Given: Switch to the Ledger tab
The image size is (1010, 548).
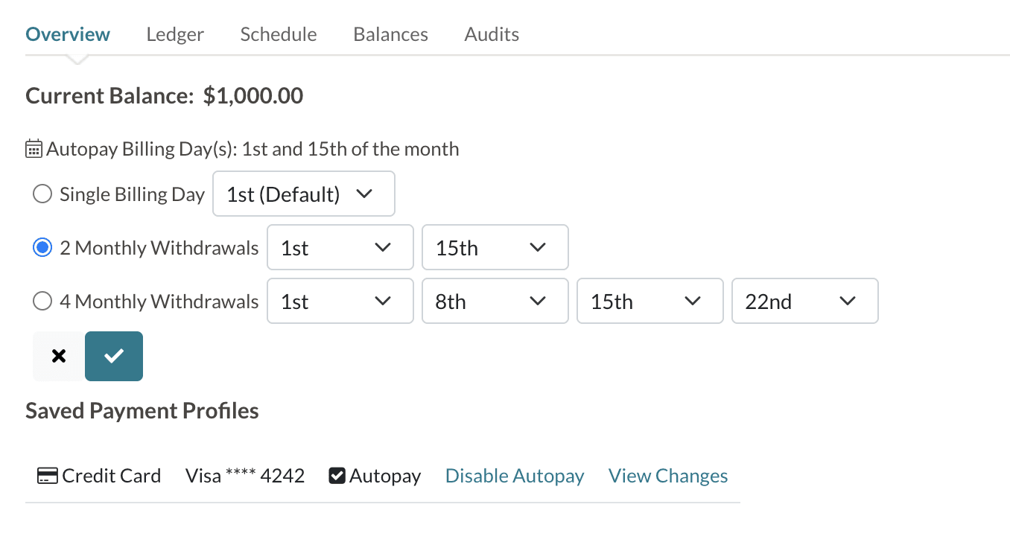Looking at the screenshot, I should 175,34.
